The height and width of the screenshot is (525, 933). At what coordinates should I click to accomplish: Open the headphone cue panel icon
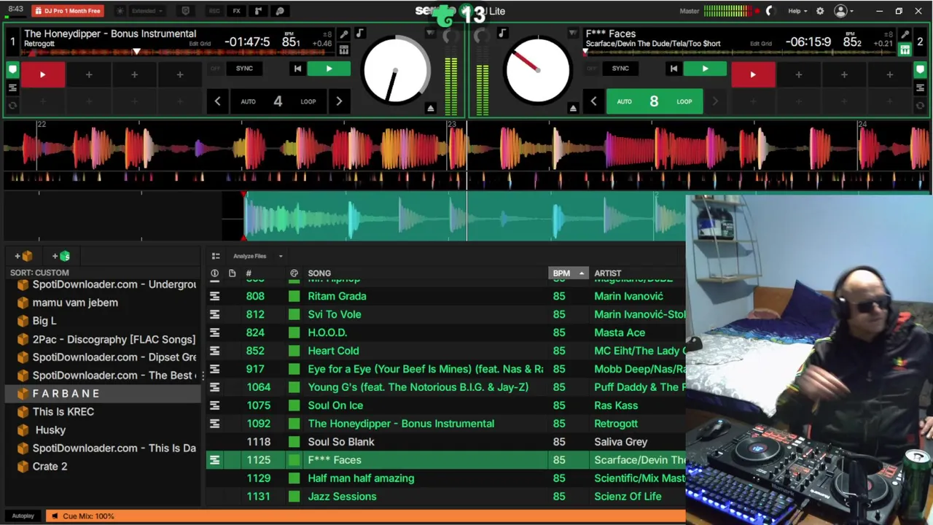coord(280,11)
